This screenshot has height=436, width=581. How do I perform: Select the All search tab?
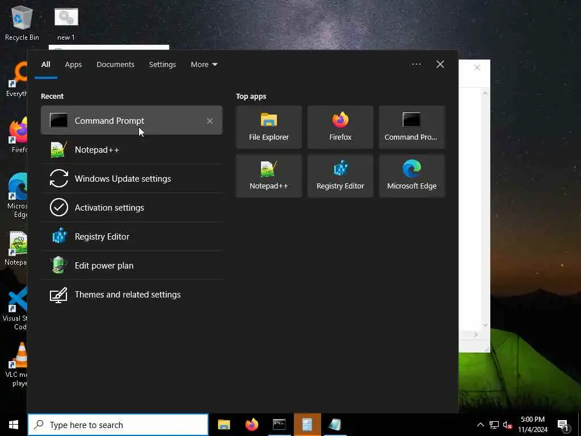(x=45, y=65)
